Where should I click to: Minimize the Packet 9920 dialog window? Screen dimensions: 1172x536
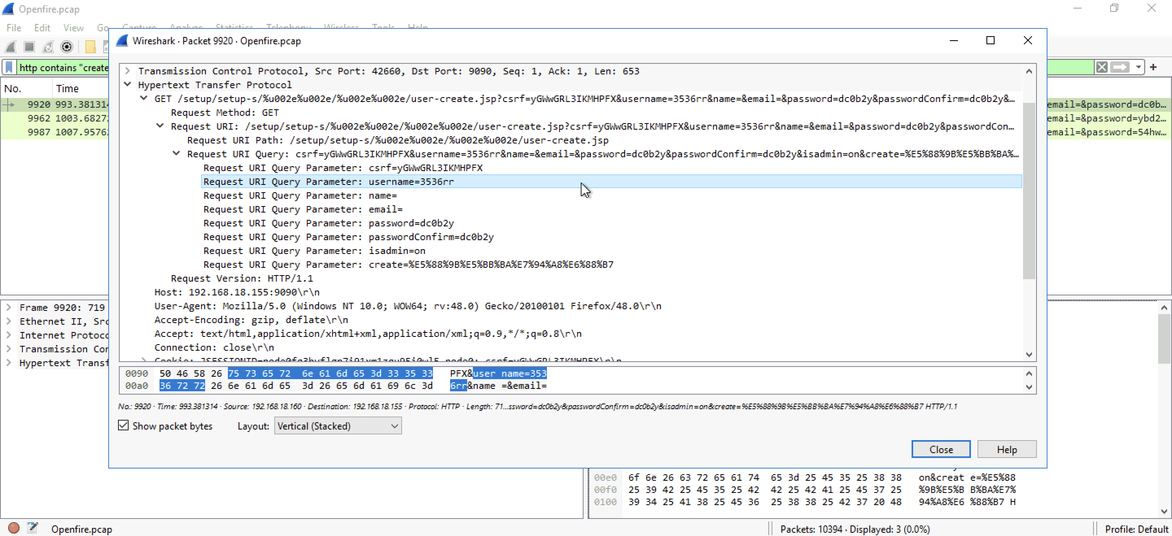click(953, 40)
